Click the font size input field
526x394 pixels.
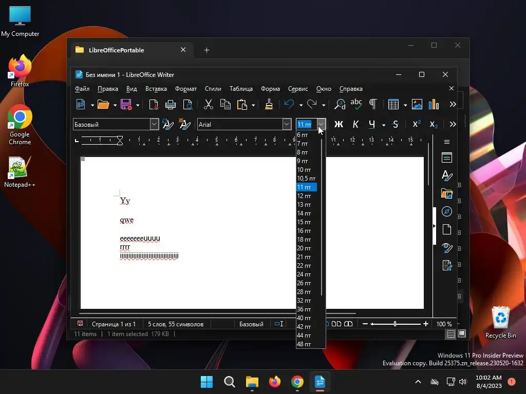point(306,124)
